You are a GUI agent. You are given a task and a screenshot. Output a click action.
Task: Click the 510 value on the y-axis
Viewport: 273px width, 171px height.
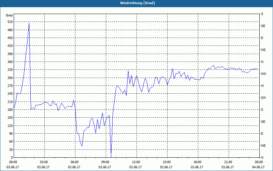point(10,22)
